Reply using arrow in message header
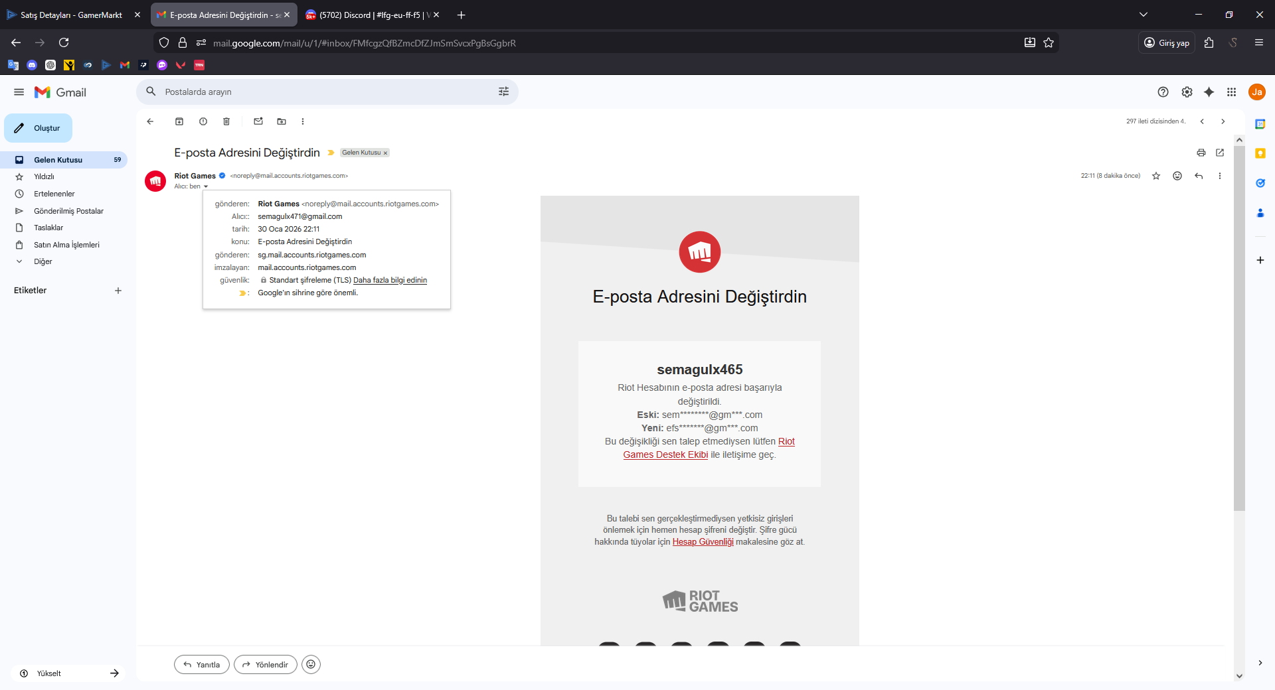The width and height of the screenshot is (1275, 690). (x=1199, y=176)
